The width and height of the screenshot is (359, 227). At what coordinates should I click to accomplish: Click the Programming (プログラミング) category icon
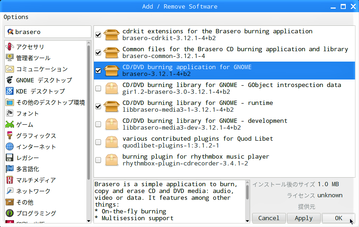pyautogui.click(x=10, y=213)
